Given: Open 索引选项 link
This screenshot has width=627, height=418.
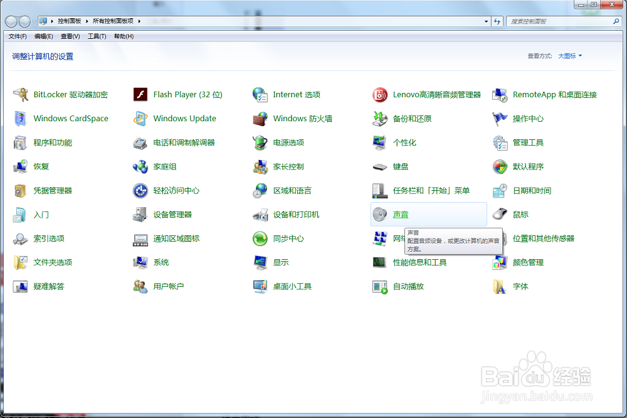Looking at the screenshot, I should point(49,239).
